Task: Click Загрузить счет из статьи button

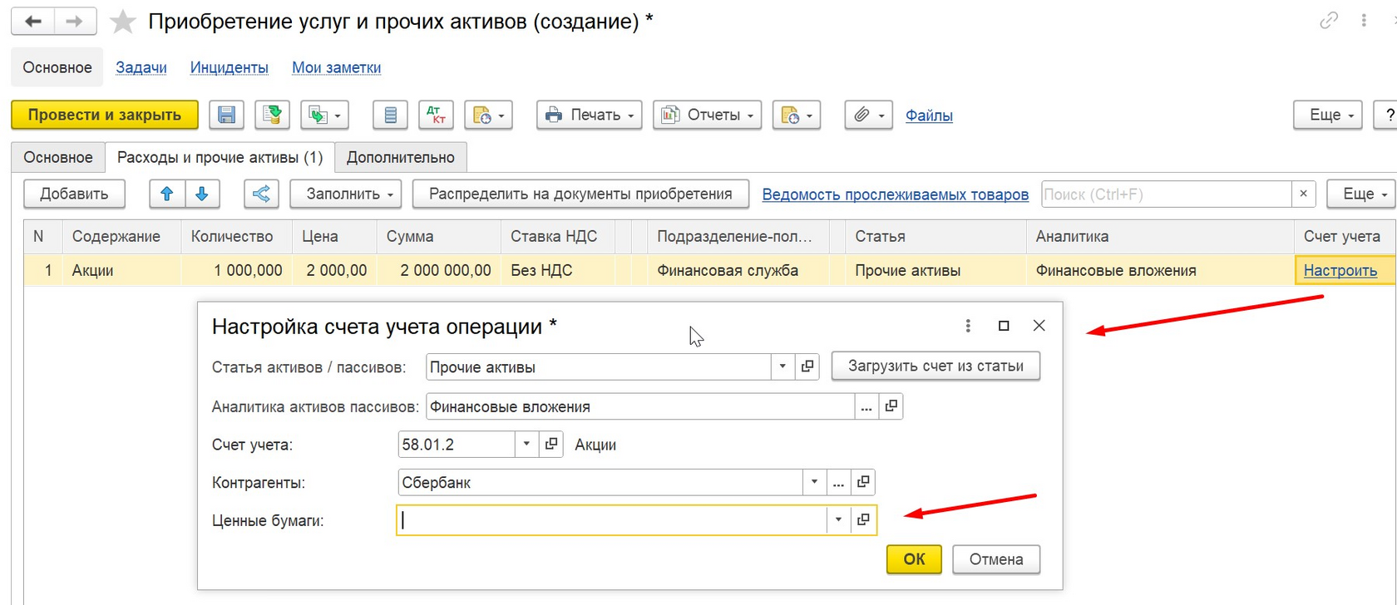Action: coord(935,366)
